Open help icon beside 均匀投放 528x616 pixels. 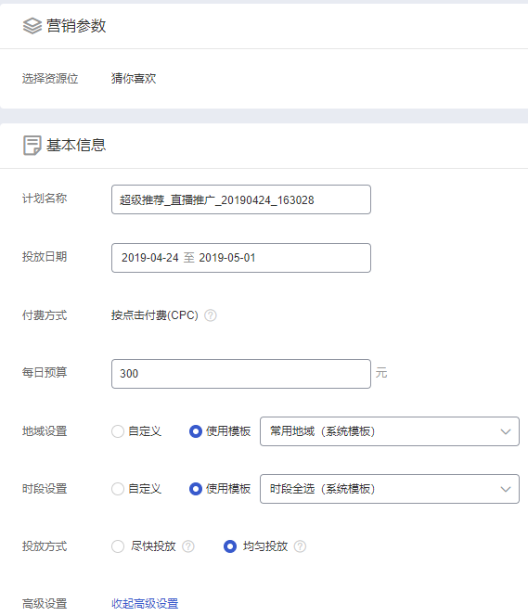pos(300,546)
